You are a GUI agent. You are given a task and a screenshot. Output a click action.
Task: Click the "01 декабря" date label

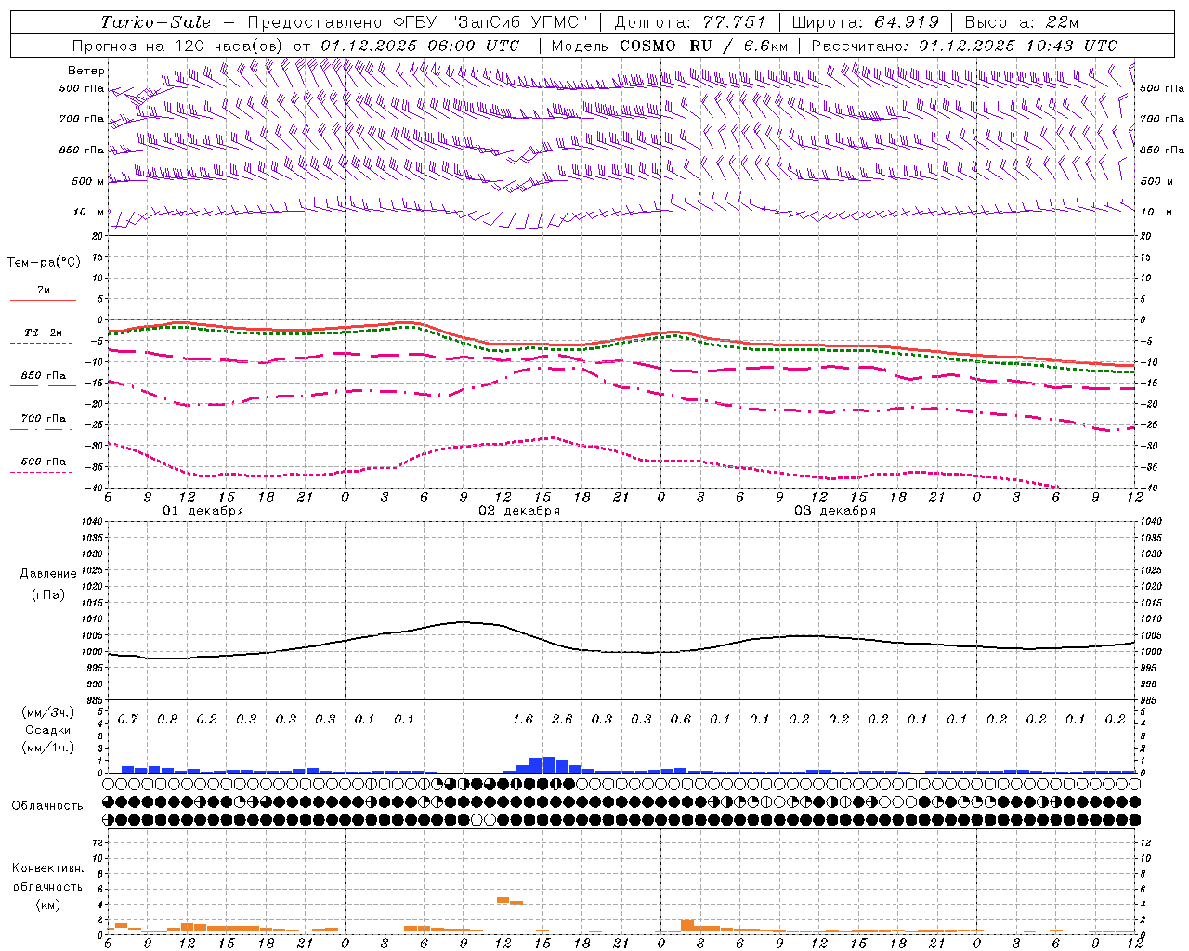[x=203, y=511]
